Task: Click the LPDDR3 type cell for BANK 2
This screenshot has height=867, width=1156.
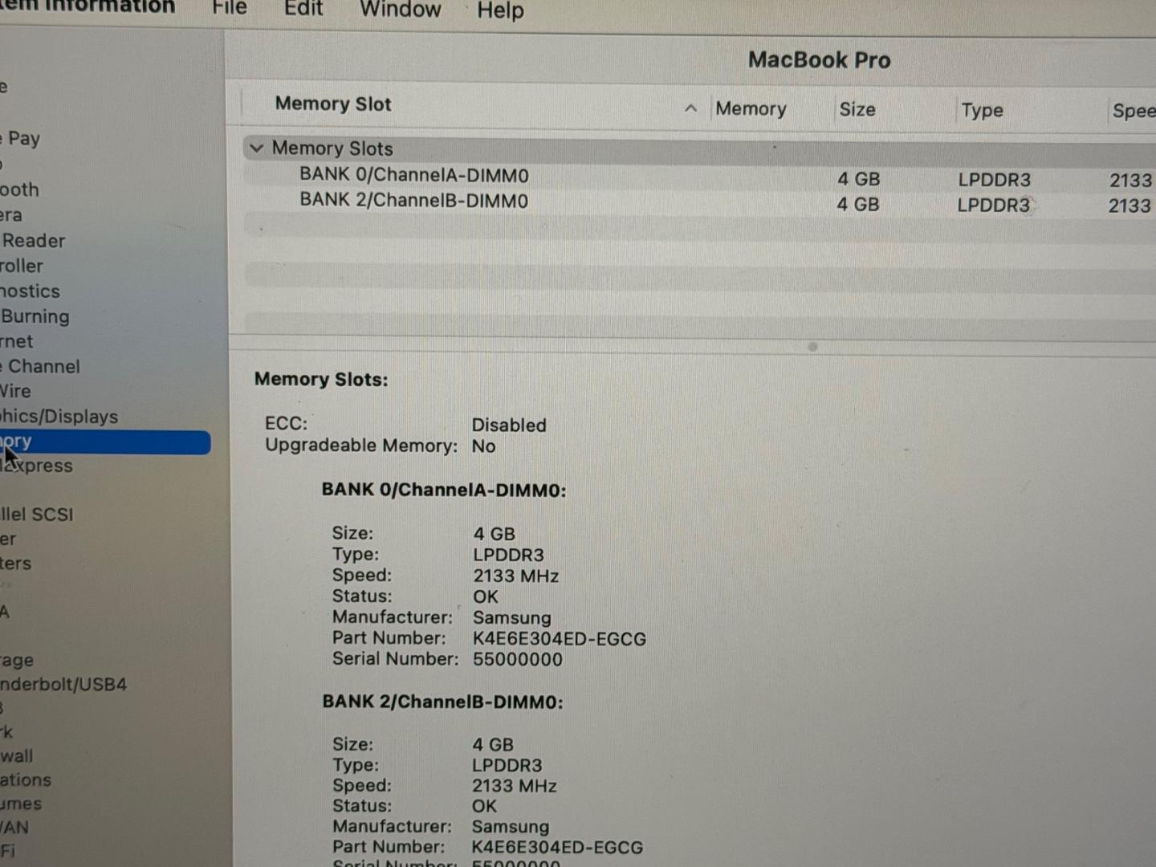Action: click(993, 205)
